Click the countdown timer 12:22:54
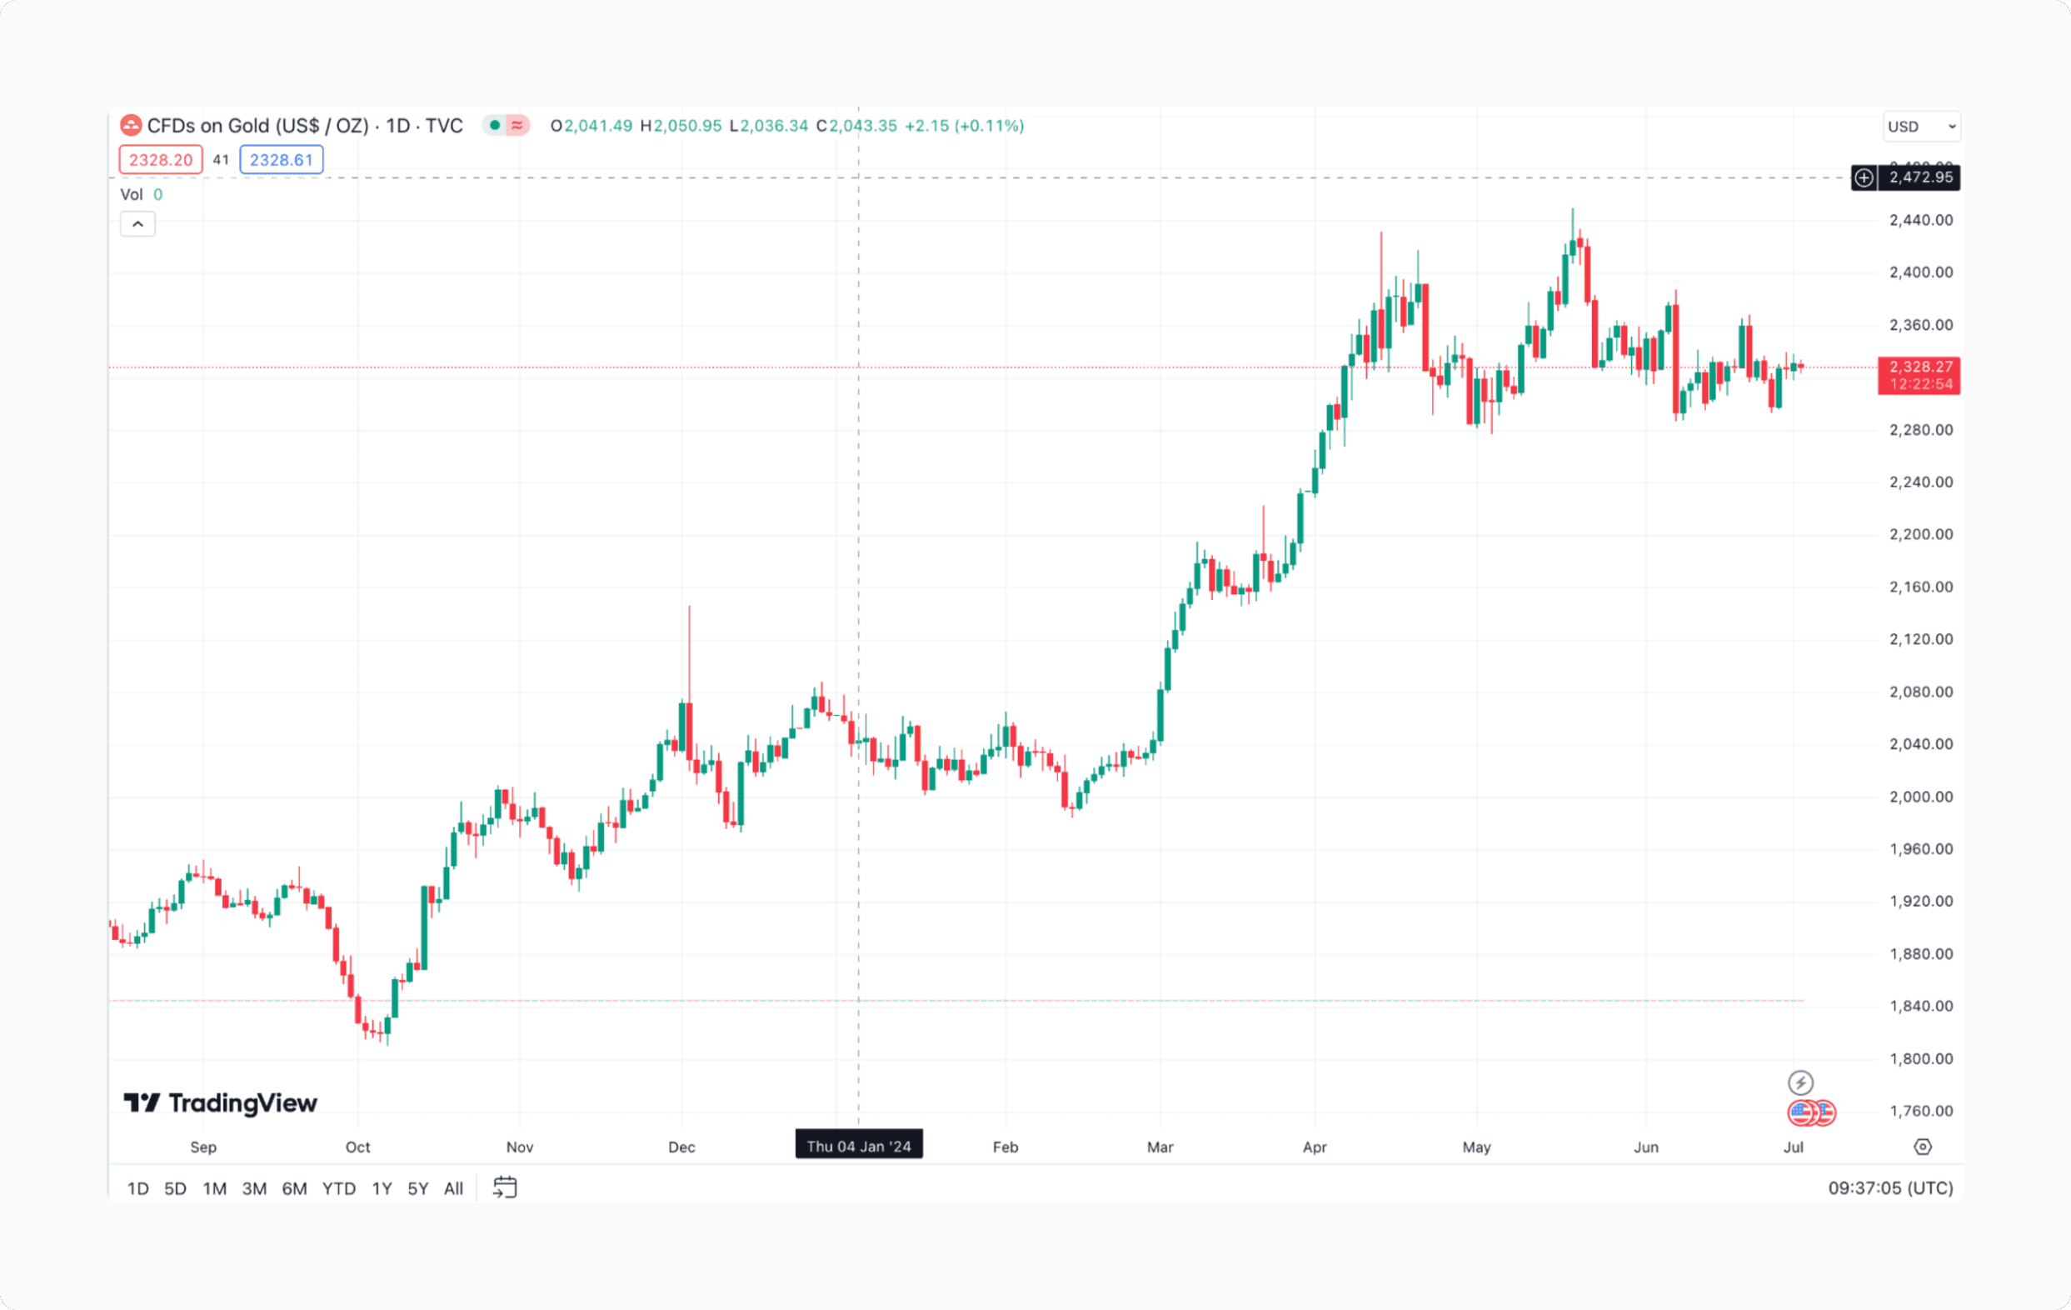The width and height of the screenshot is (2071, 1310). point(1920,384)
